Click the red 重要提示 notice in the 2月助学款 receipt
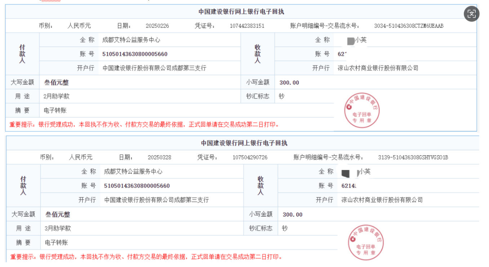 [x=145, y=125]
